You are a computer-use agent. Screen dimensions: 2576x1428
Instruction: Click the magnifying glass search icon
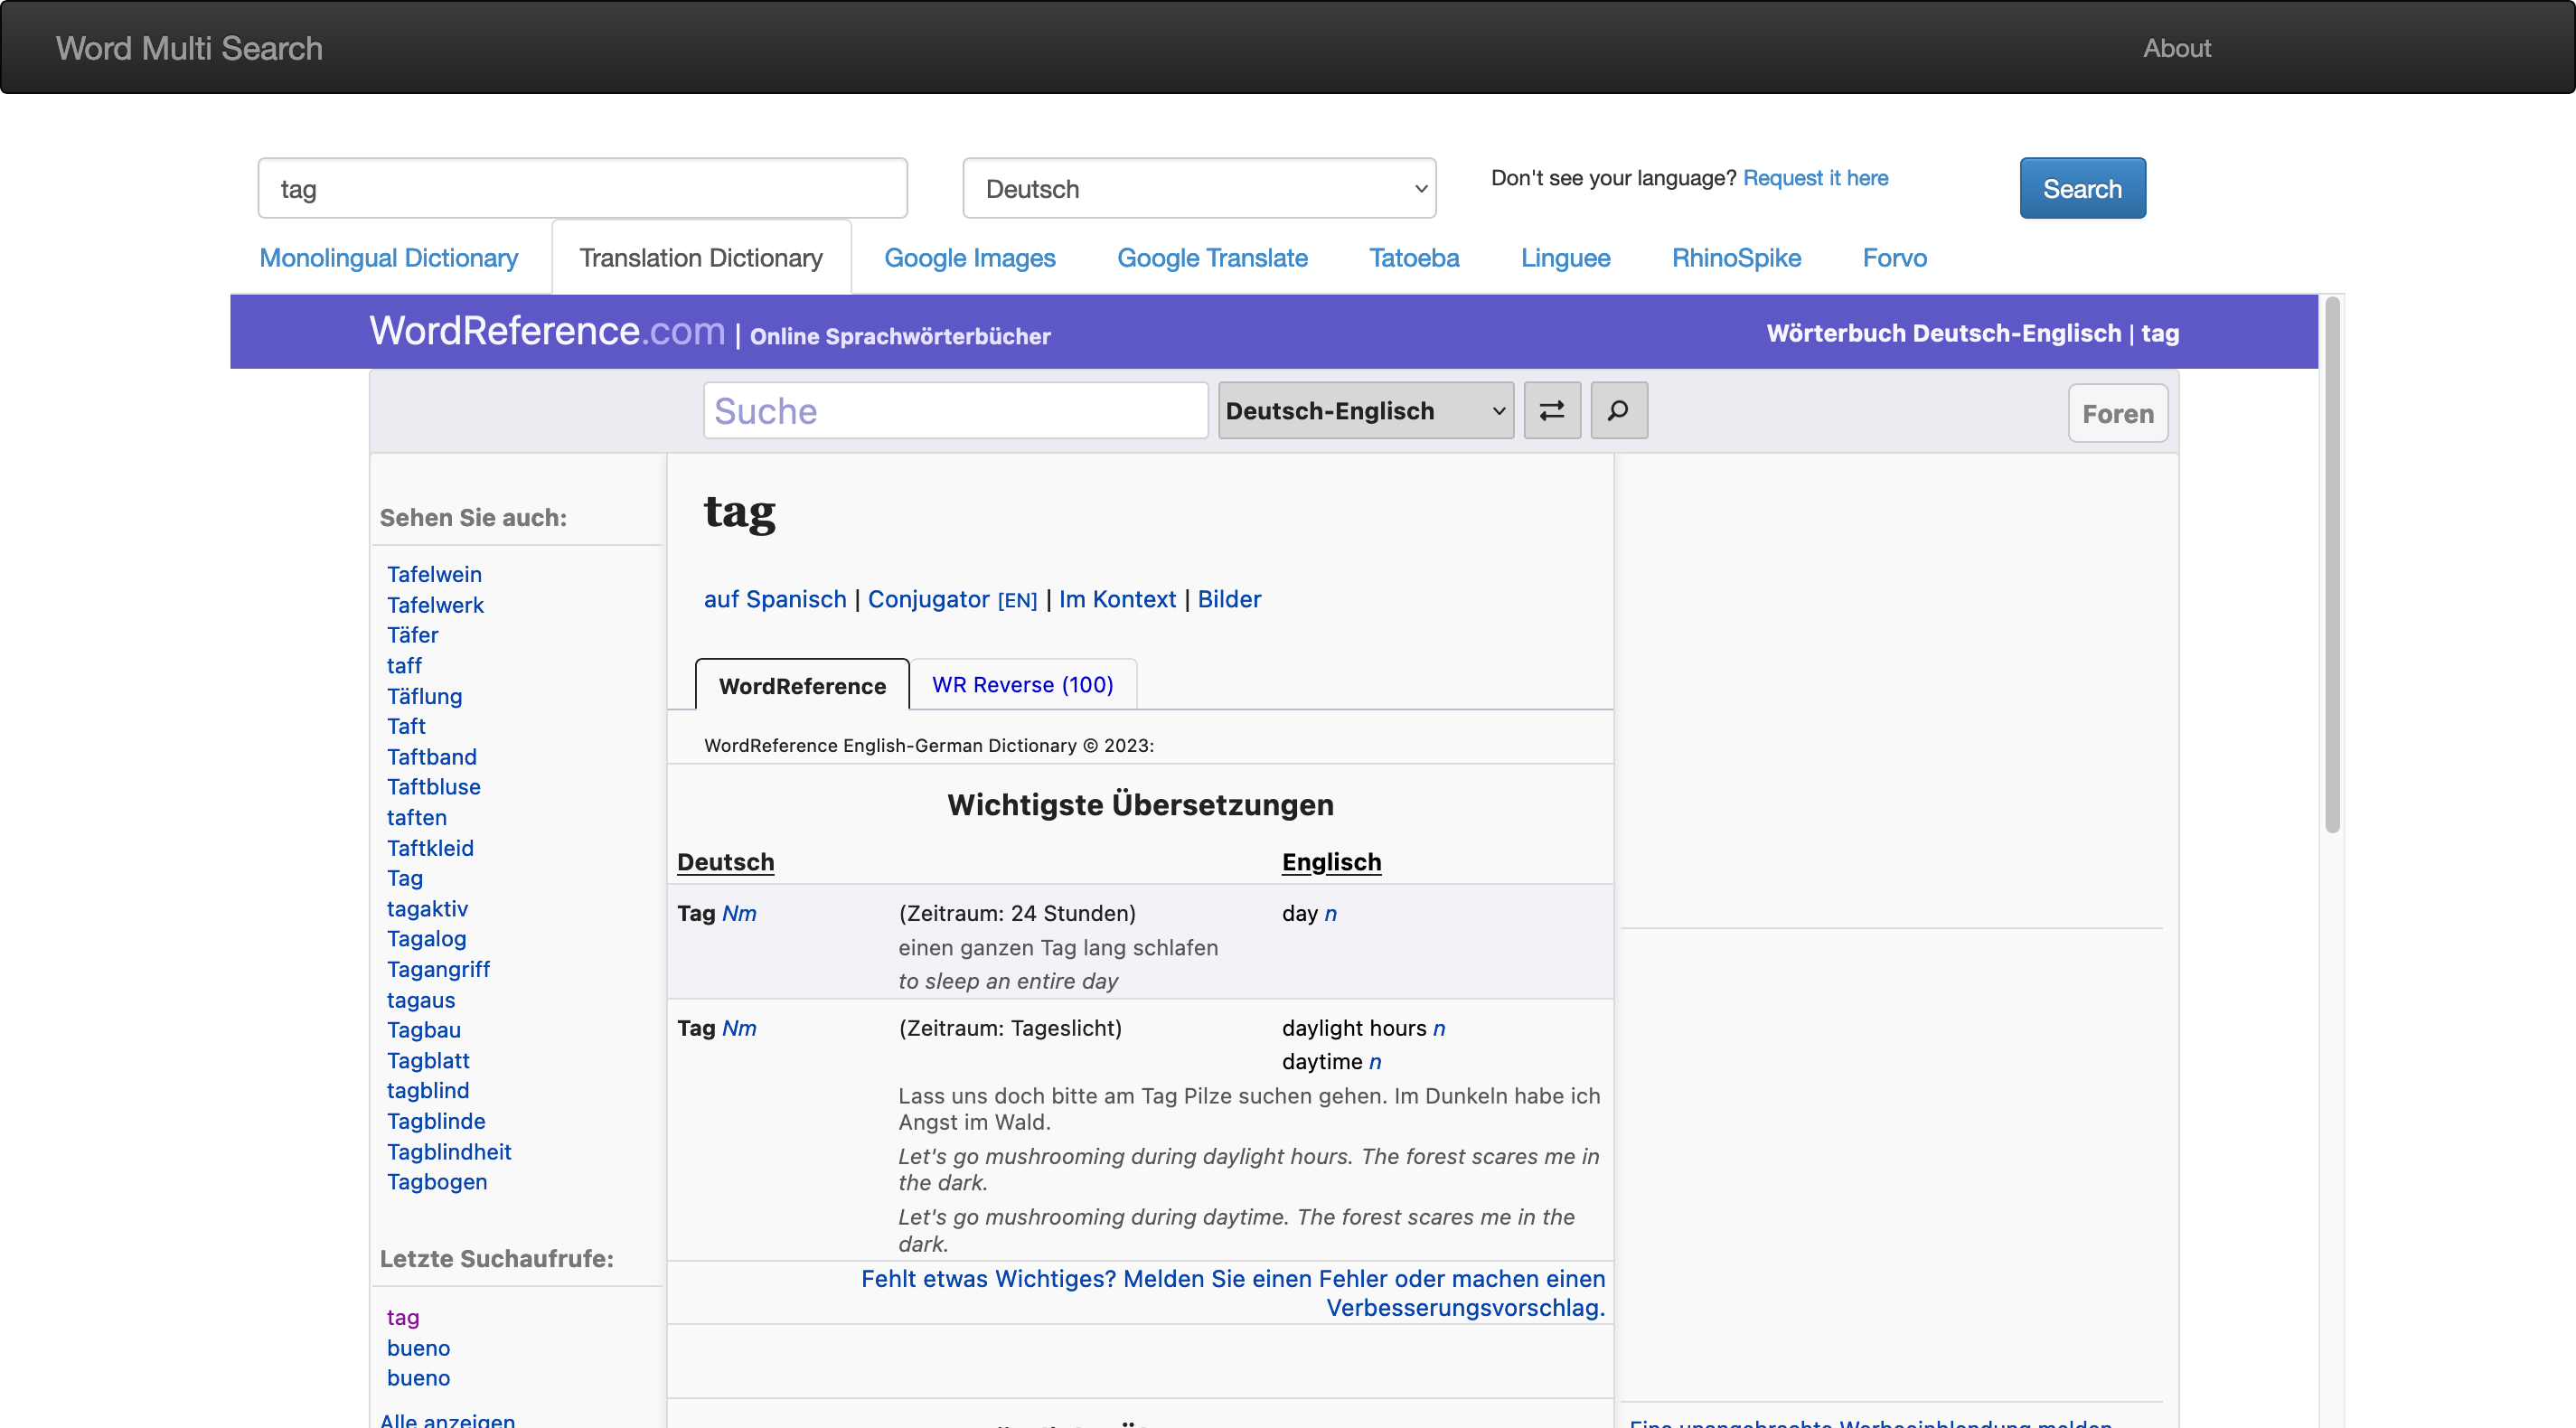pos(1618,411)
